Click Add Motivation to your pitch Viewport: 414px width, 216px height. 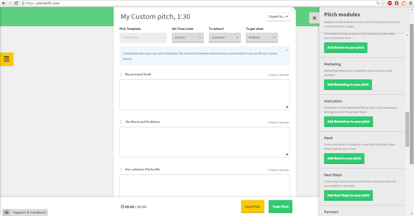(x=349, y=122)
